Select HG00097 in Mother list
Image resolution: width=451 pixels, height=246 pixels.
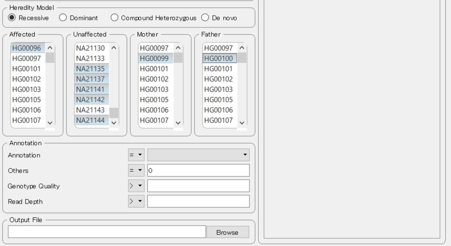tap(155, 48)
